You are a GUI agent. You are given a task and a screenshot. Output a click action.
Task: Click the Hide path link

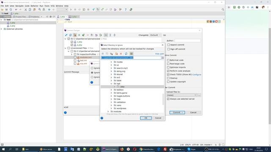tap(159, 54)
